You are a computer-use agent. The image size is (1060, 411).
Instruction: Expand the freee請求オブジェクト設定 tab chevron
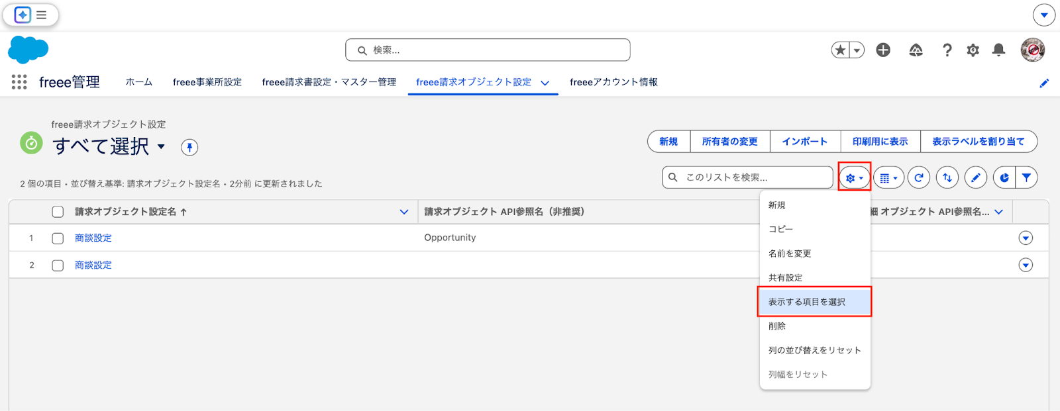545,83
